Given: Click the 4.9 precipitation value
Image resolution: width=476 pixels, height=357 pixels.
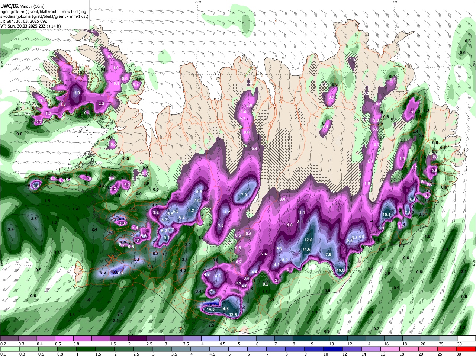Looking at the screenshot, I should coord(361,237).
